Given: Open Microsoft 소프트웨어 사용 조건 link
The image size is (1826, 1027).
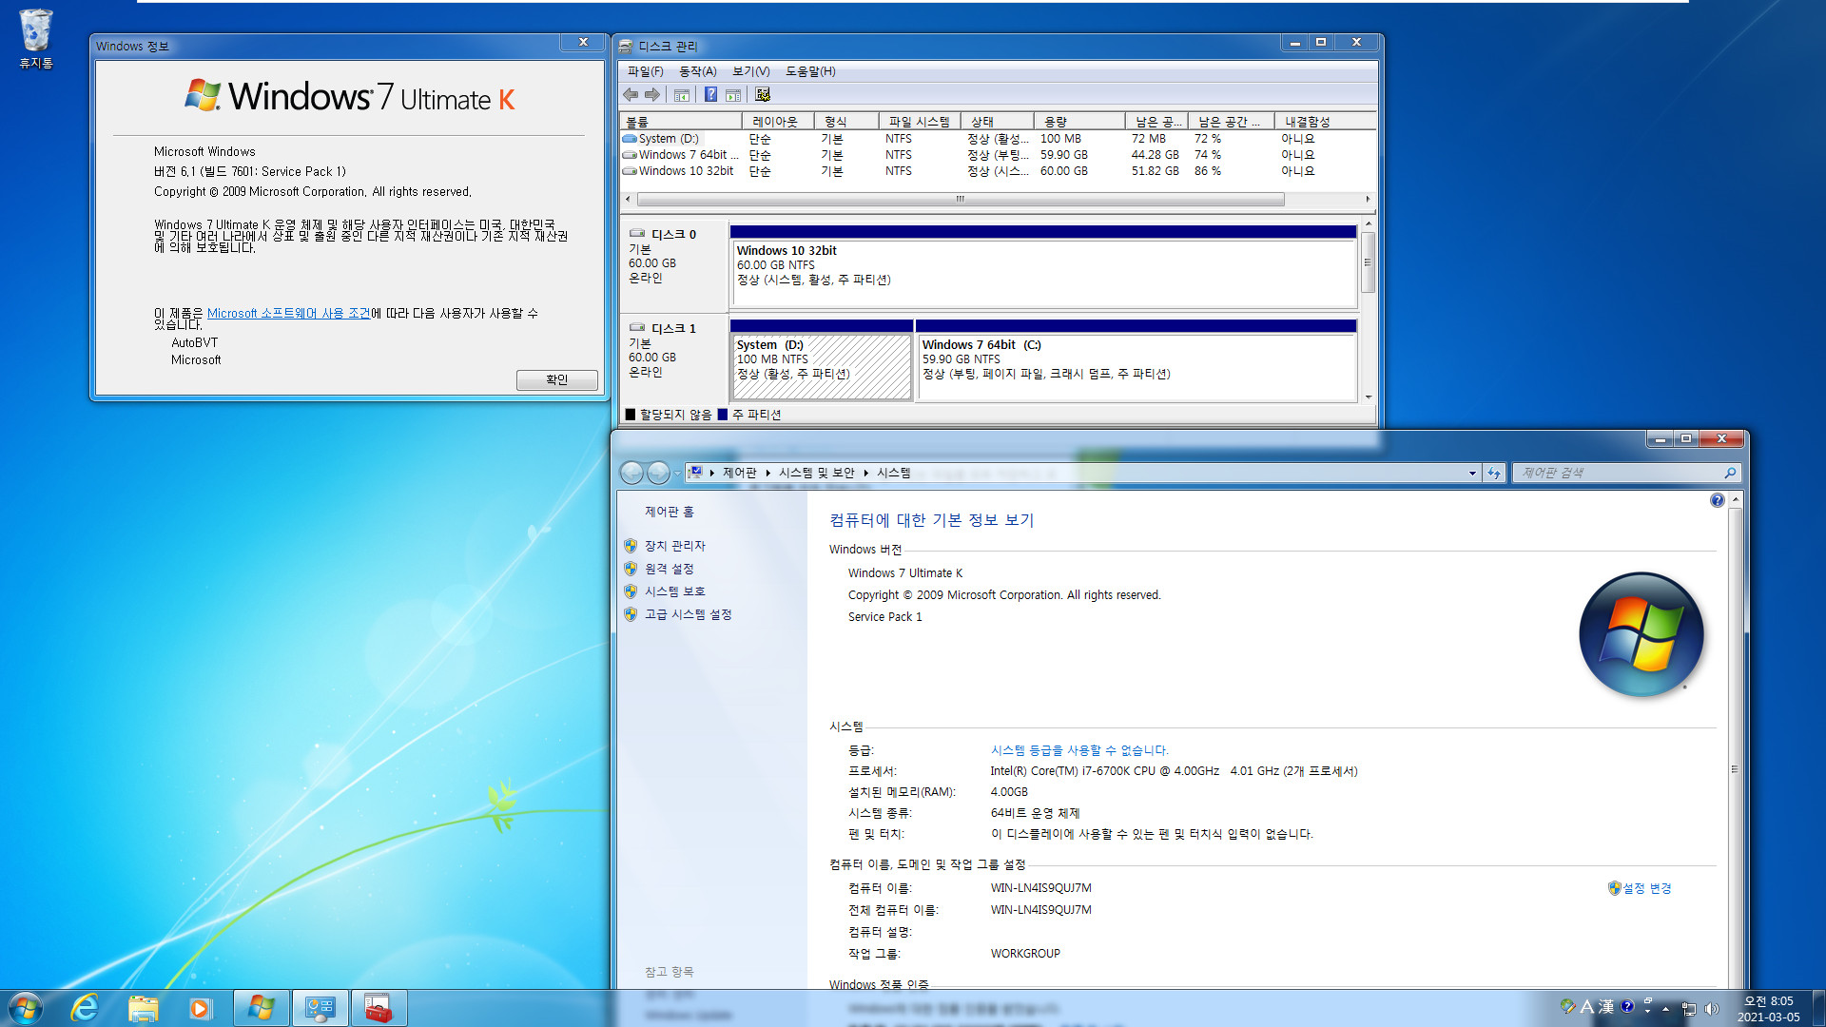Looking at the screenshot, I should 289,314.
